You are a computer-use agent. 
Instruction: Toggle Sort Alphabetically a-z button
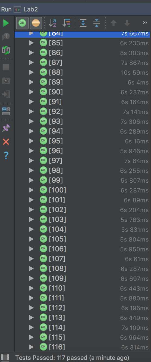pos(52,23)
